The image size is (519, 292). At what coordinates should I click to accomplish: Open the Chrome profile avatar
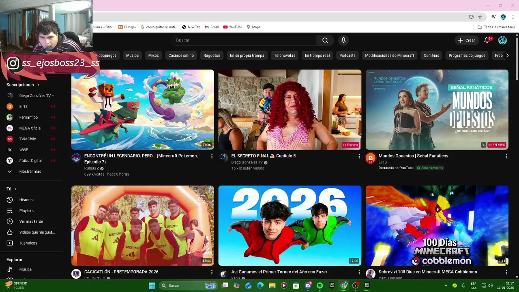click(503, 17)
